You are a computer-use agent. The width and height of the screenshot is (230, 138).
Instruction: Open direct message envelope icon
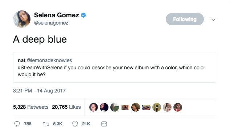[104, 124]
